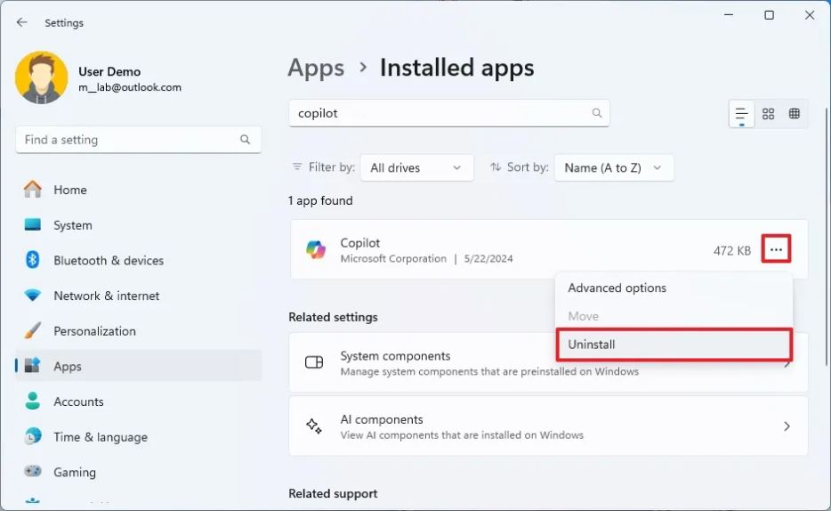Click the Time & language globe icon
Image resolution: width=831 pixels, height=511 pixels.
point(33,437)
